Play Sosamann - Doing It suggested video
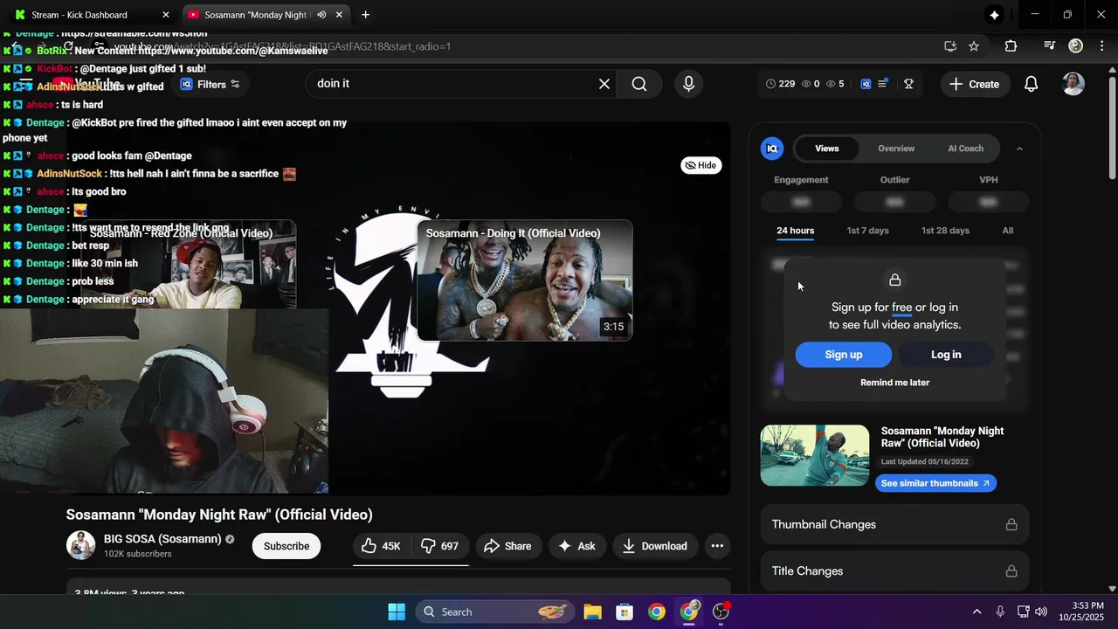The height and width of the screenshot is (629, 1118). tap(525, 280)
